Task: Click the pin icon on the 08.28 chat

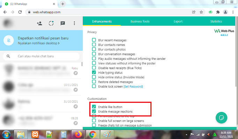Action: pyautogui.click(x=76, y=123)
